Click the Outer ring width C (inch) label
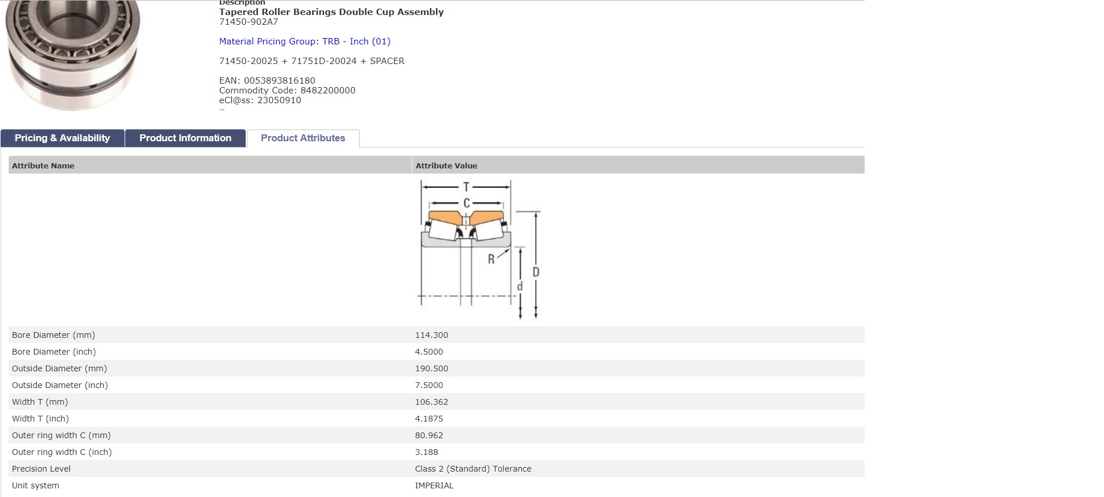 click(x=62, y=452)
